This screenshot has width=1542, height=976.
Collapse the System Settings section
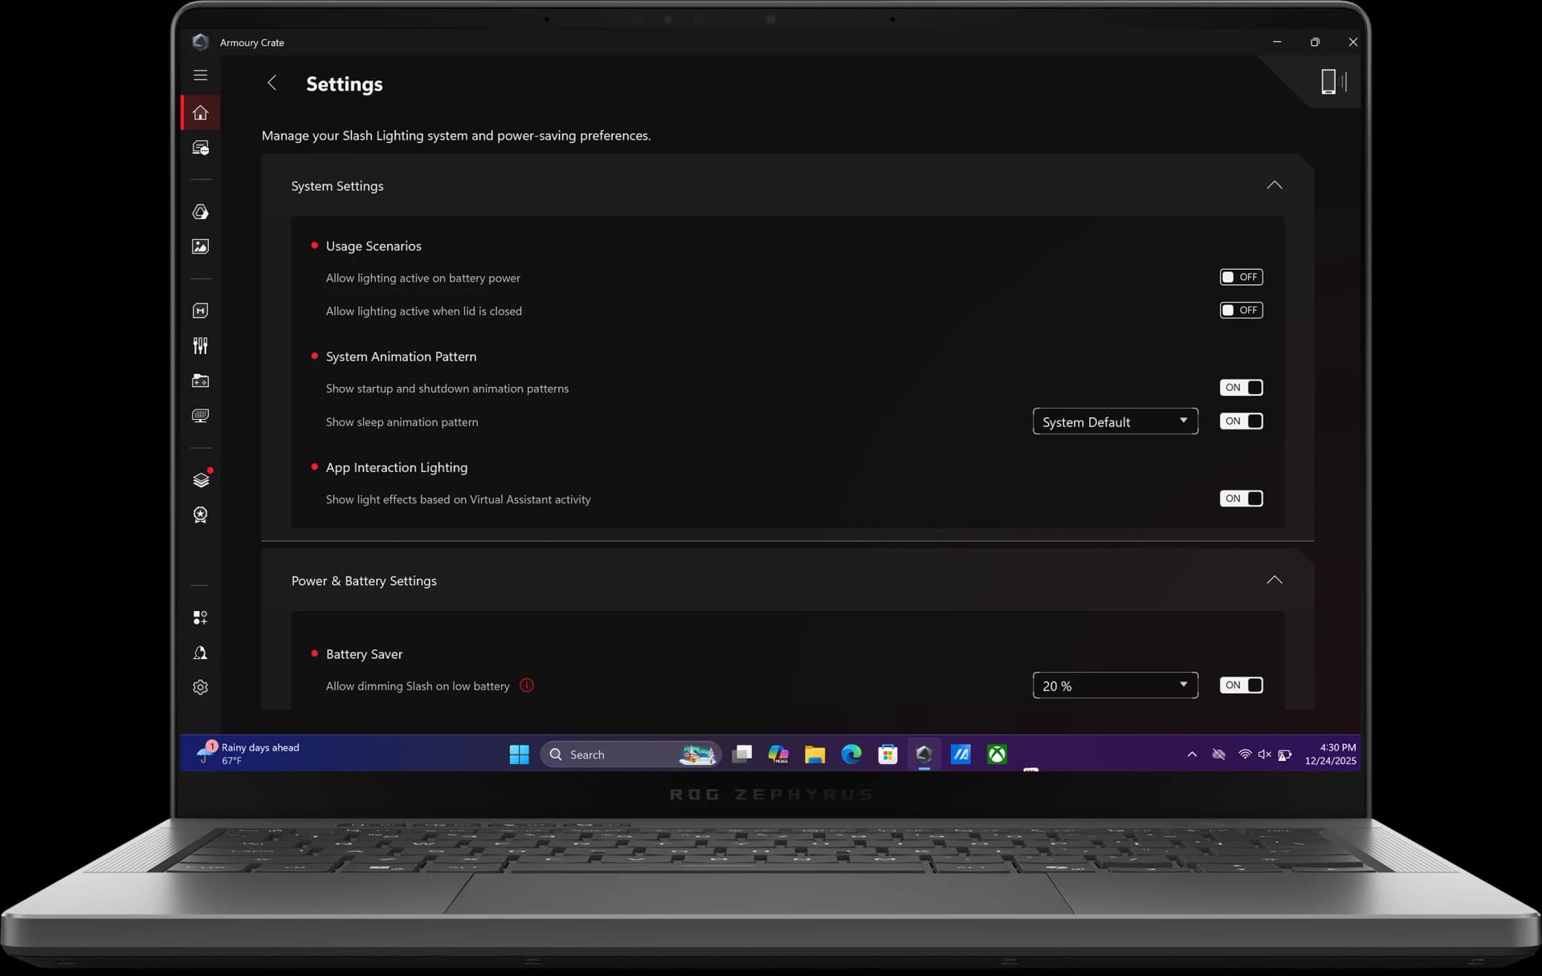pos(1274,186)
